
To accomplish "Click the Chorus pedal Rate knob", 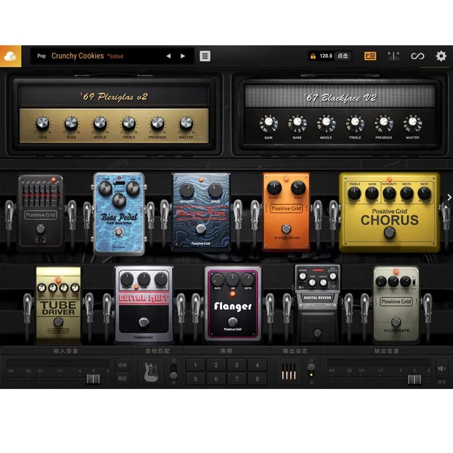I will pos(424,194).
